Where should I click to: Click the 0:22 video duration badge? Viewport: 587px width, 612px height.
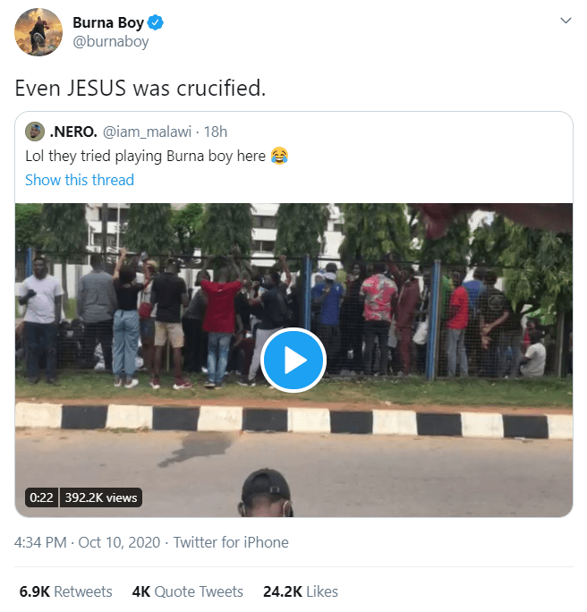coord(41,497)
